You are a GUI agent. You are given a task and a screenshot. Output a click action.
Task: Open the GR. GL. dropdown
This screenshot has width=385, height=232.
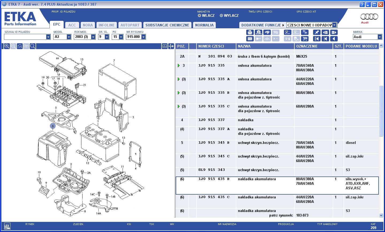(107, 37)
